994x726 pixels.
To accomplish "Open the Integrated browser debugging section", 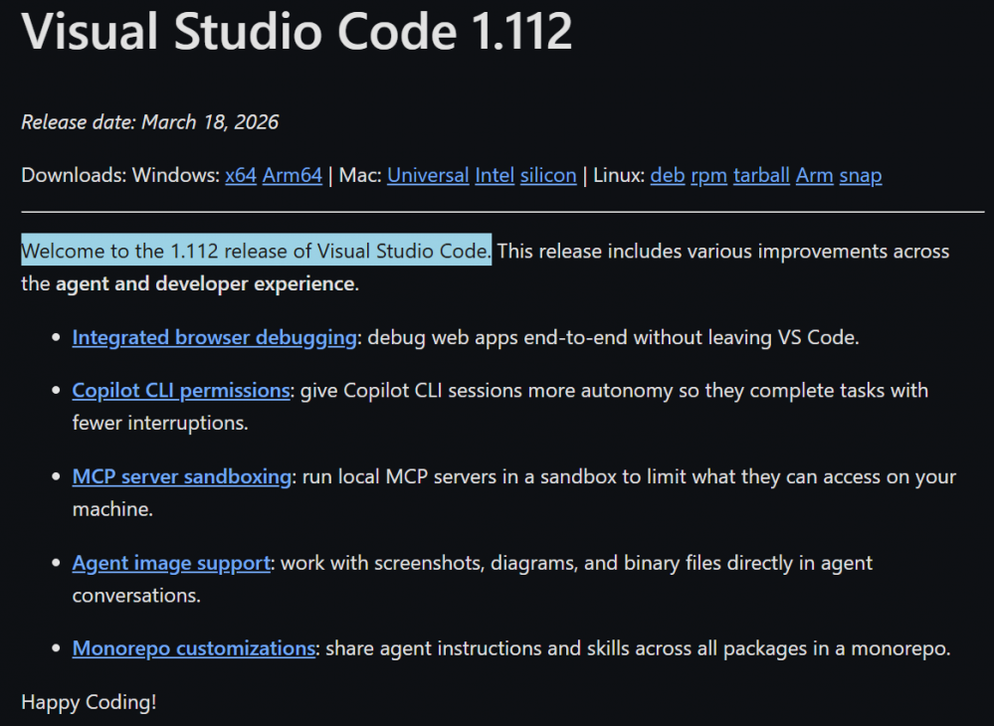I will 214,337.
